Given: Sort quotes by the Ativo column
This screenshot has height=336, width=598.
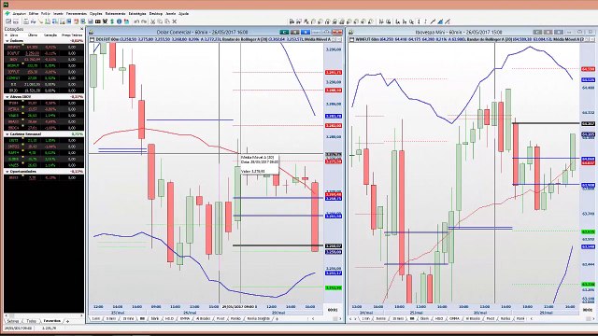Looking at the screenshot, I should 14,35.
